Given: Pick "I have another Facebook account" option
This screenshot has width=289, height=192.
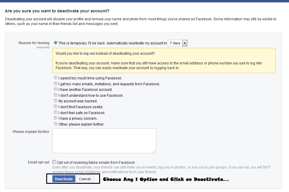Looking at the screenshot, I should [56, 89].
